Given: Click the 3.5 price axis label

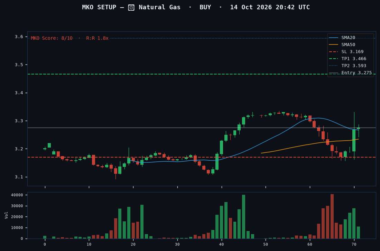Looking at the screenshot, I should coord(19,65).
